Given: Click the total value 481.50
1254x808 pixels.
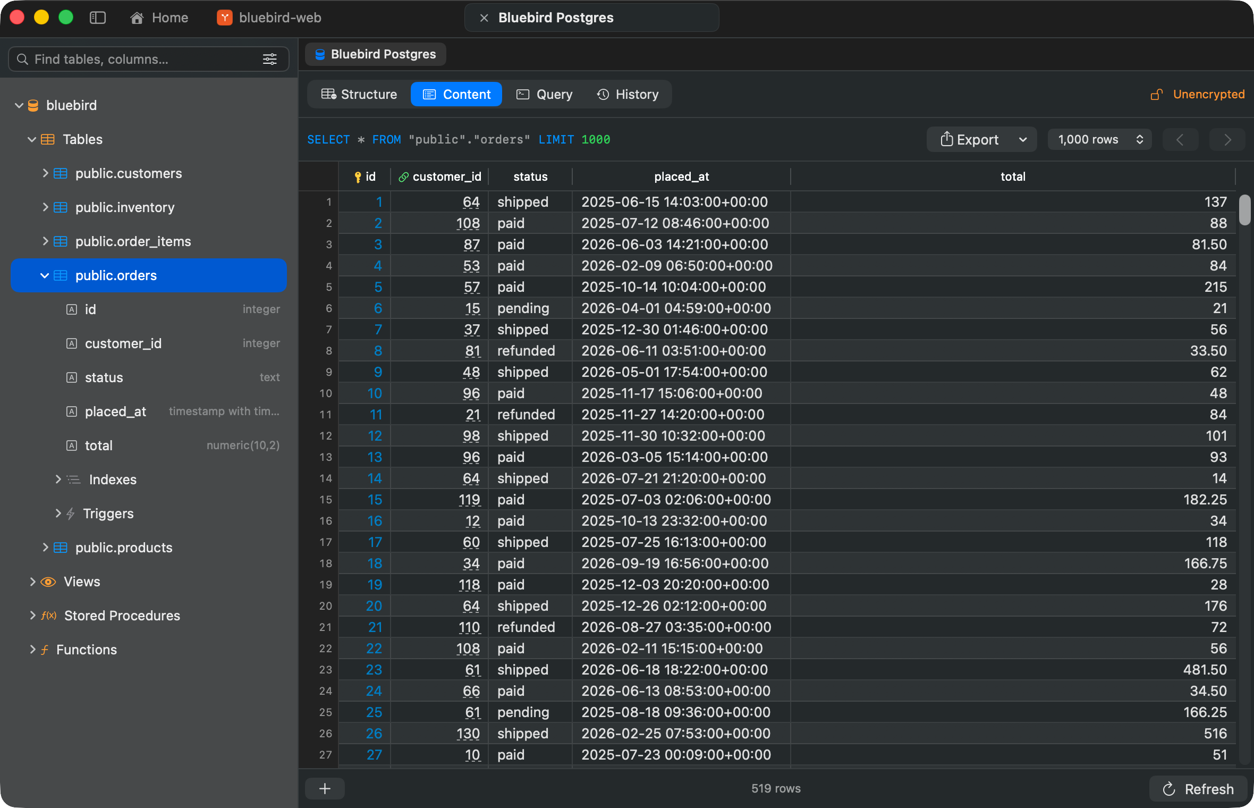Looking at the screenshot, I should [1205, 670].
